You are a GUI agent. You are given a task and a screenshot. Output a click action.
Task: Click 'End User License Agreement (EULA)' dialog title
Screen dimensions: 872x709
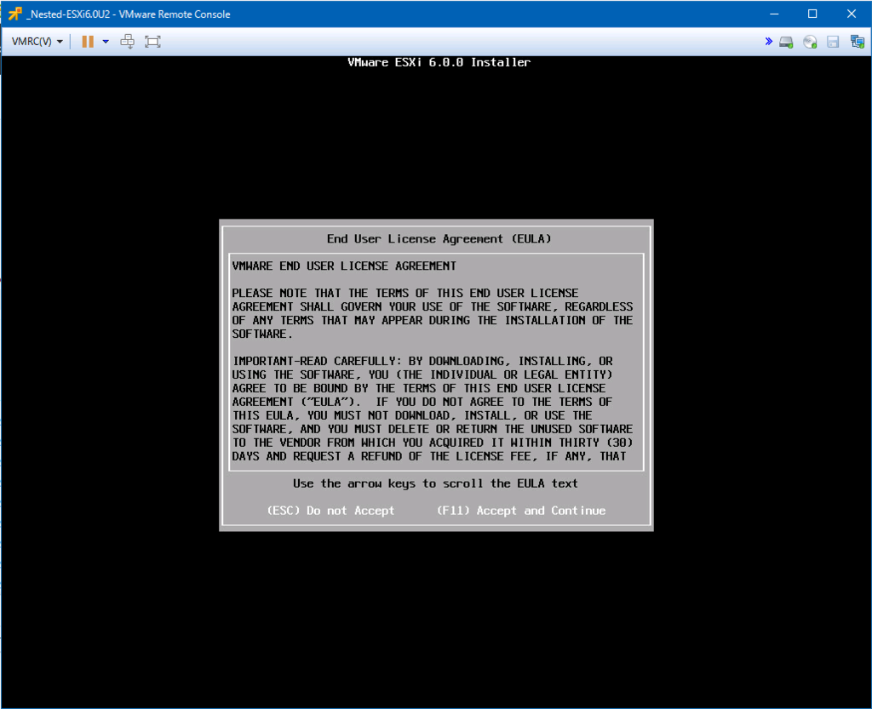[439, 239]
